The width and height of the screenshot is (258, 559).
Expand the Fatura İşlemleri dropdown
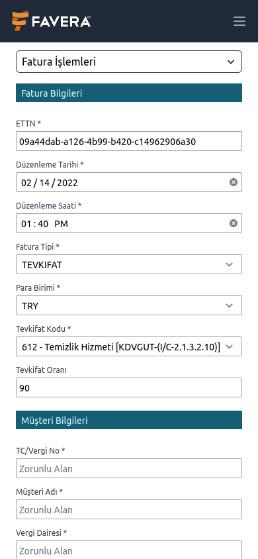(129, 62)
